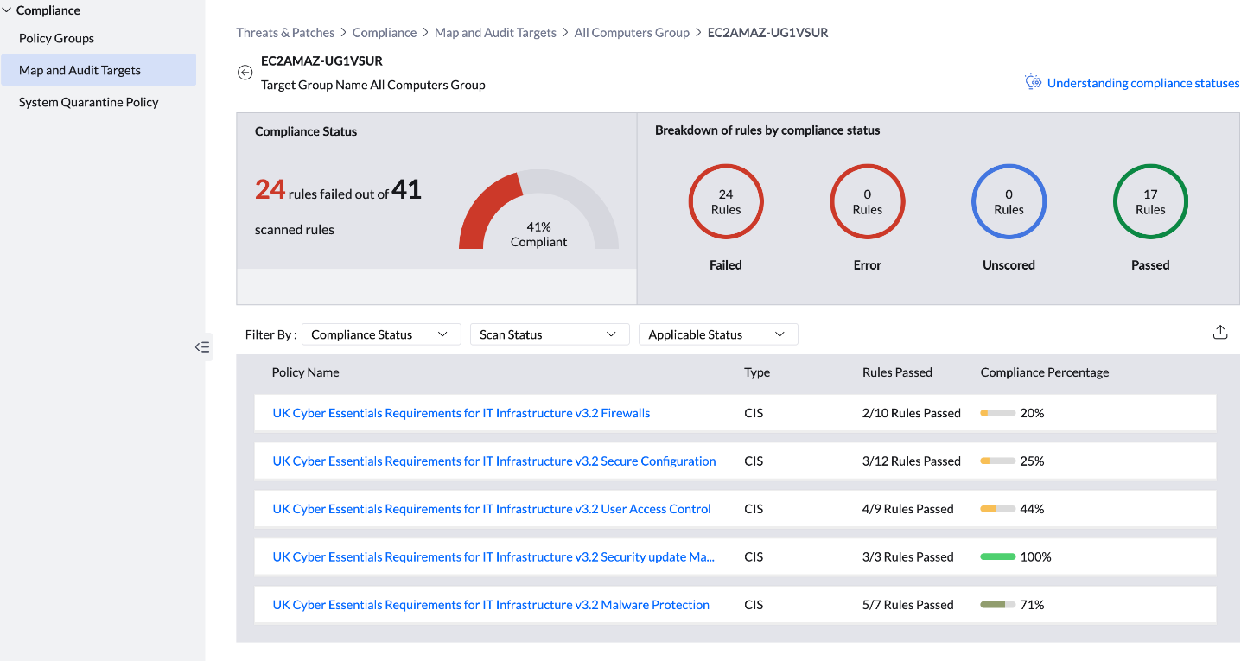Image resolution: width=1260 pixels, height=661 pixels.
Task: Open the Applicable Status filter dropdown
Action: click(x=717, y=334)
